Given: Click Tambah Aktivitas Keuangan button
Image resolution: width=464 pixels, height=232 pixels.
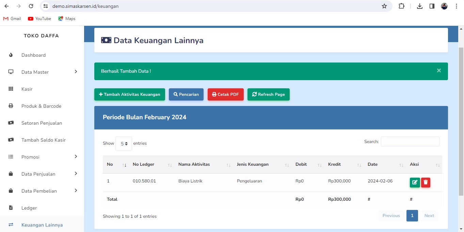Looking at the screenshot, I should click(129, 94).
